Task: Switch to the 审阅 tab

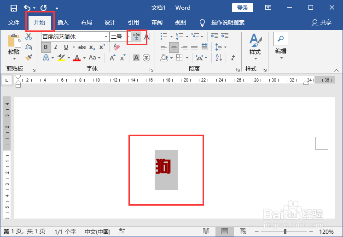Action: coord(157,22)
